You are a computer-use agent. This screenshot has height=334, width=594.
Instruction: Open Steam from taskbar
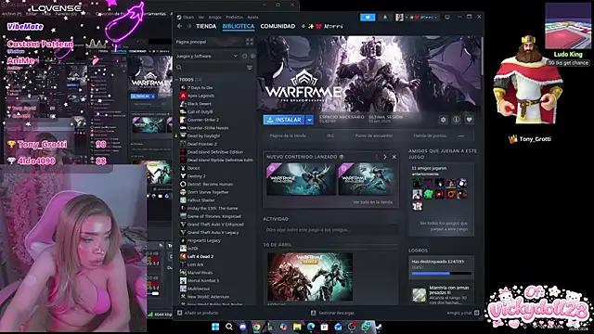point(379,327)
